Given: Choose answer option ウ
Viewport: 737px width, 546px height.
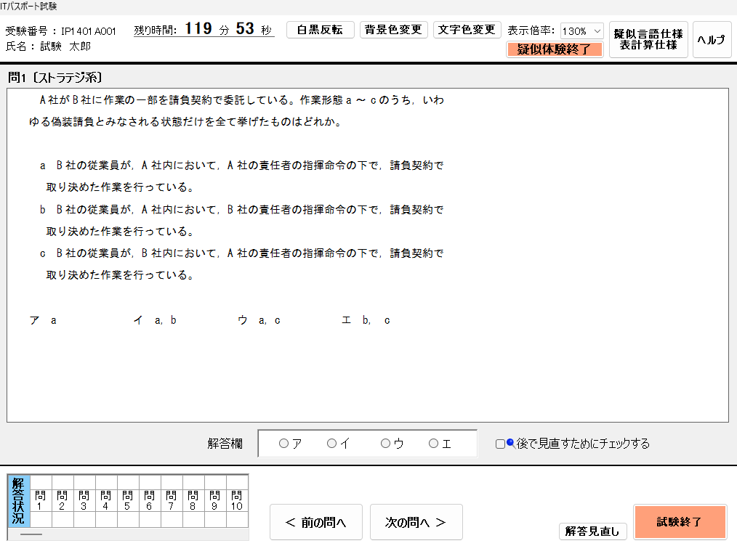Looking at the screenshot, I should click(385, 444).
